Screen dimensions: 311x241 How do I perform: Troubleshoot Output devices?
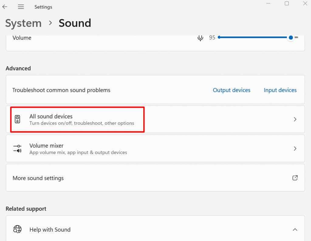point(231,90)
